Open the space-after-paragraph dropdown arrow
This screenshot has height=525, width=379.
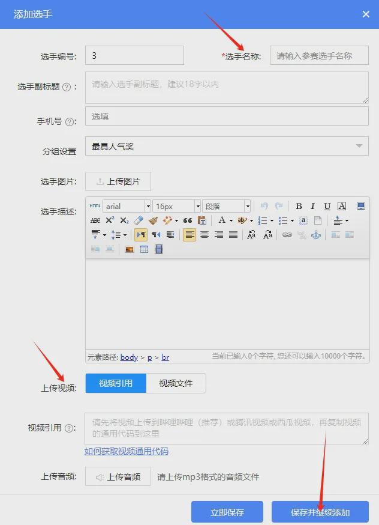coord(104,235)
